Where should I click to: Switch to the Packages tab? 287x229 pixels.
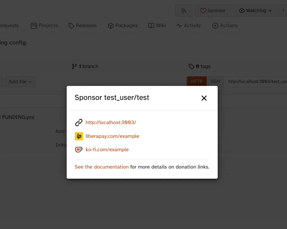pos(123,25)
